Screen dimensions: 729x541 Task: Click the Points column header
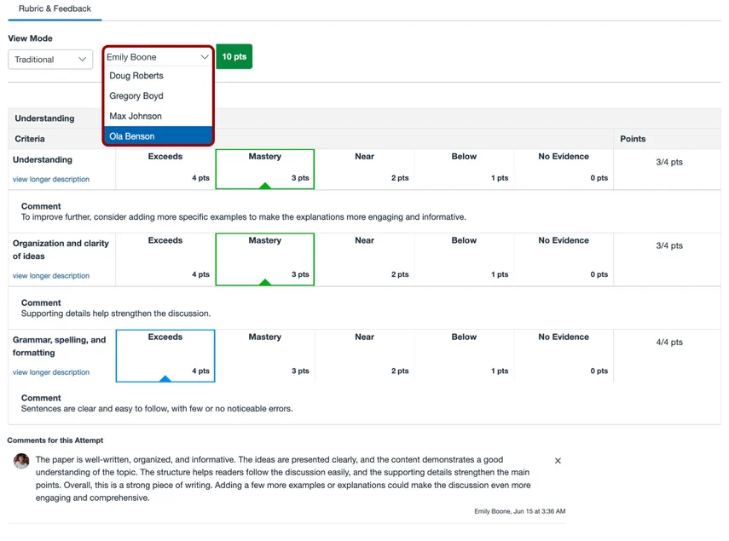pos(633,139)
